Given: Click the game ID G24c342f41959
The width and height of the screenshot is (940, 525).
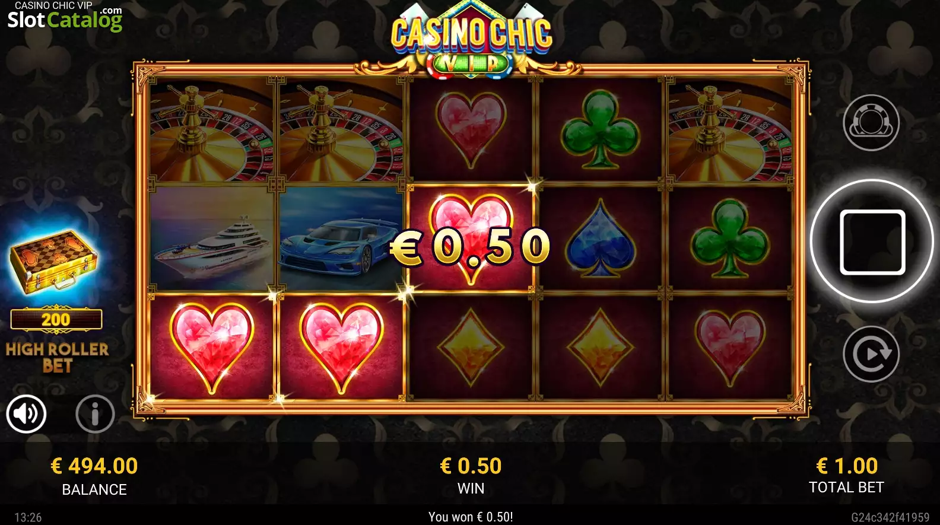Looking at the screenshot, I should click(x=890, y=517).
